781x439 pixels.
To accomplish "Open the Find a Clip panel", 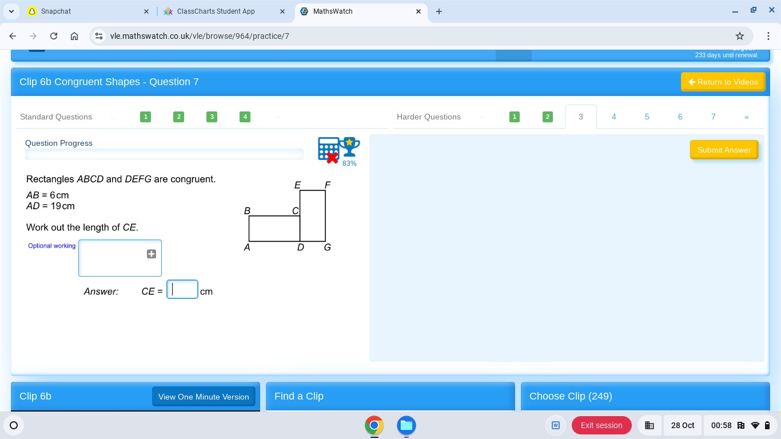I will [390, 396].
